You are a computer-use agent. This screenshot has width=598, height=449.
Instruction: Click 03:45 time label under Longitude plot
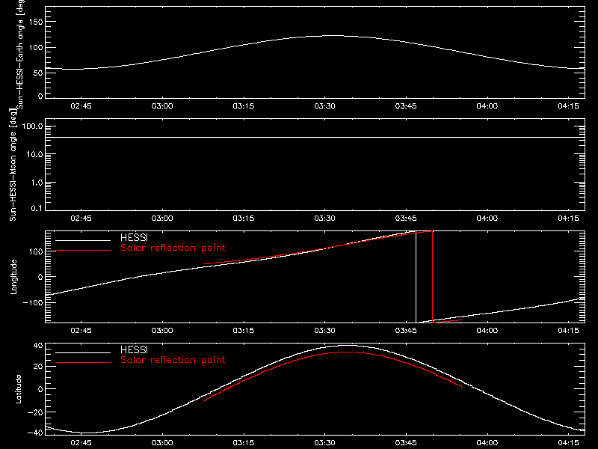point(406,331)
